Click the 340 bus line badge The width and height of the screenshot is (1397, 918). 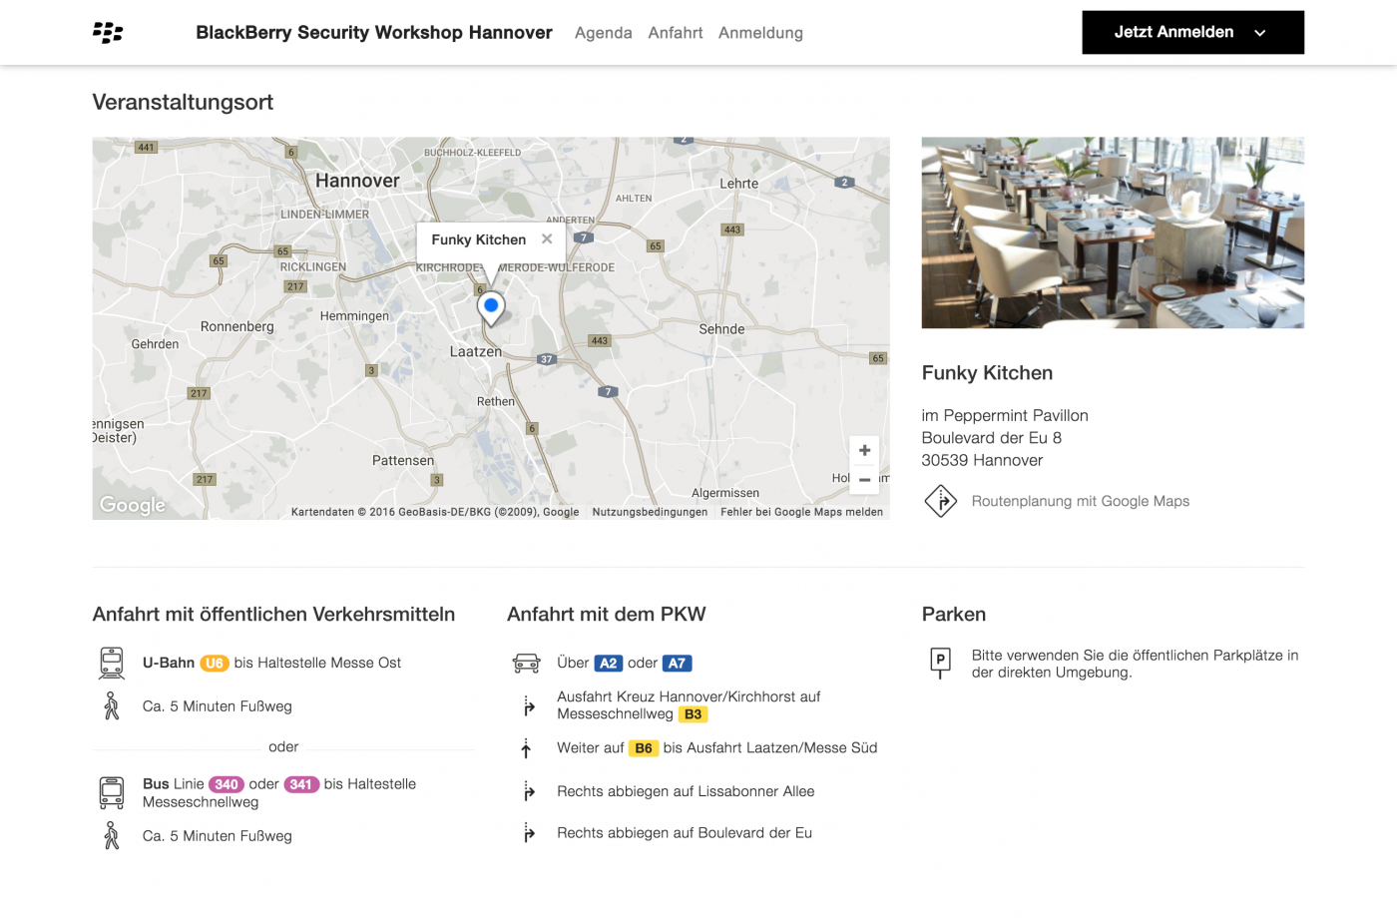pos(227,784)
